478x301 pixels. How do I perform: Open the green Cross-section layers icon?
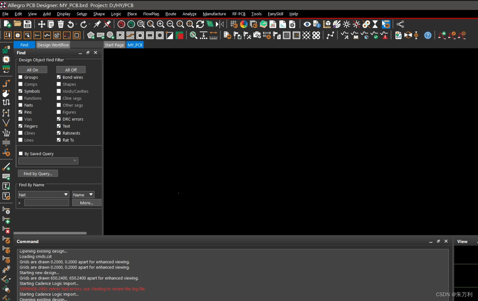pos(263,24)
